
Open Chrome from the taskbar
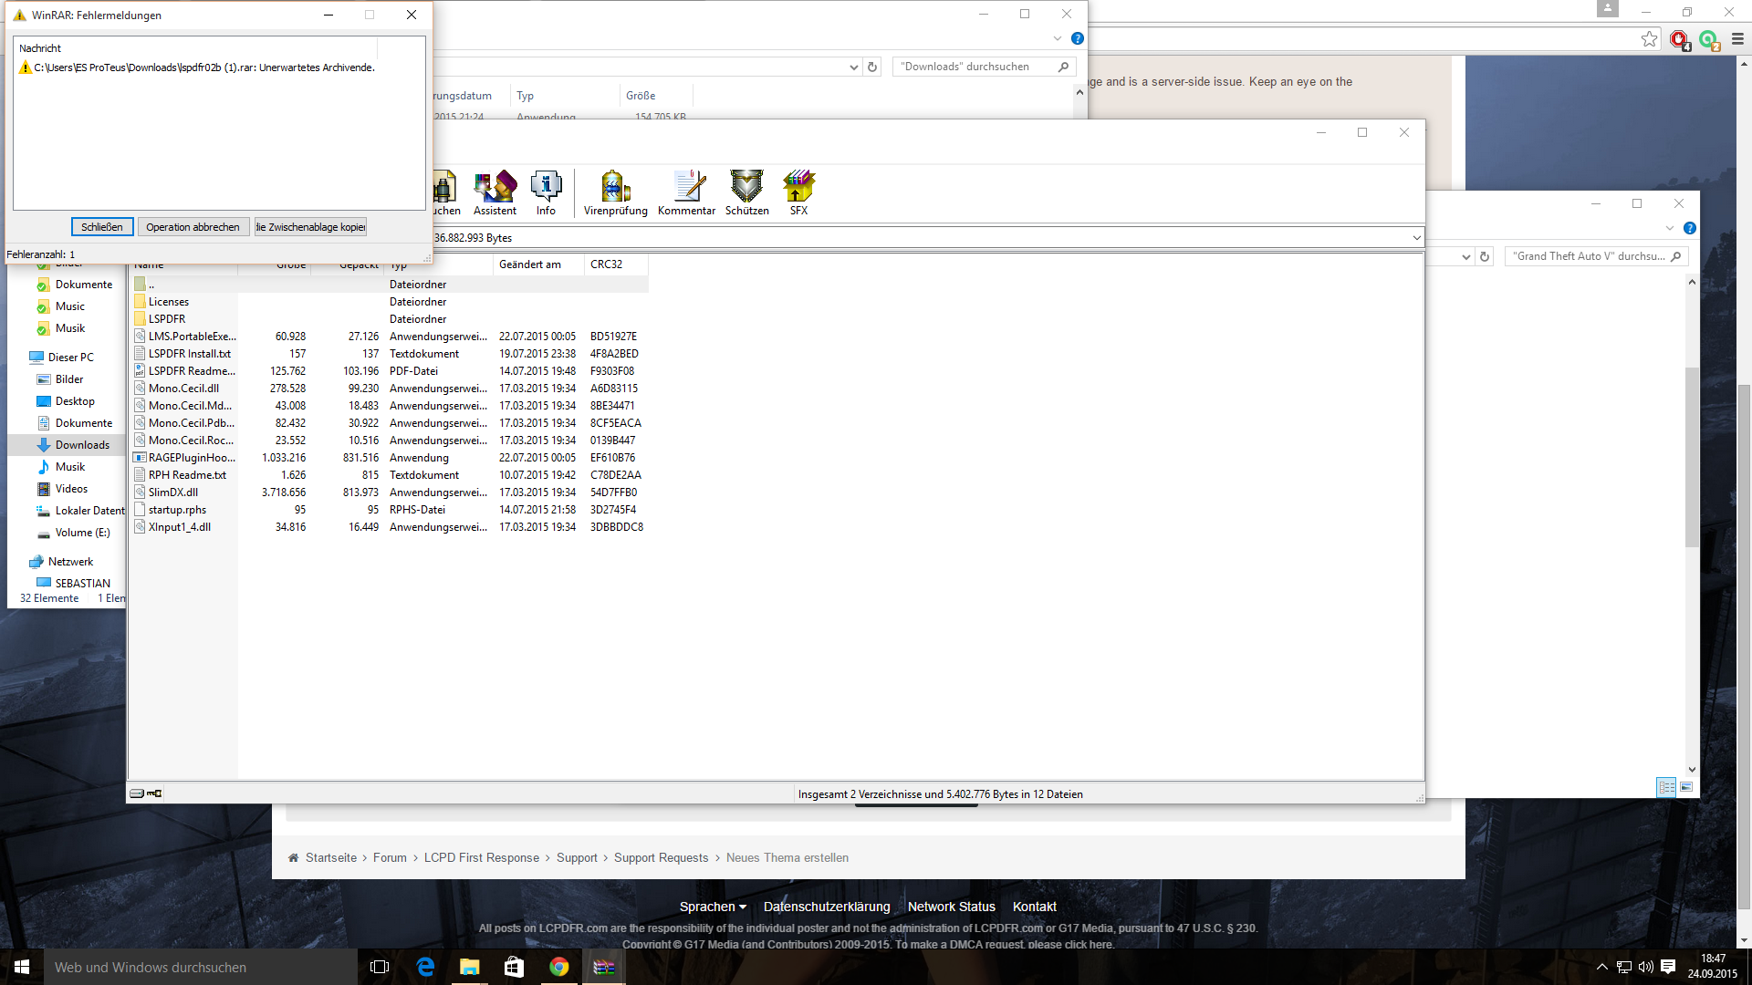click(558, 967)
